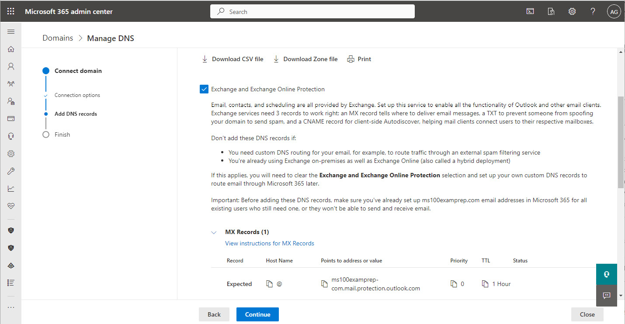Open Setup wrench icon in sidebar
Image resolution: width=625 pixels, height=324 pixels.
tap(11, 171)
